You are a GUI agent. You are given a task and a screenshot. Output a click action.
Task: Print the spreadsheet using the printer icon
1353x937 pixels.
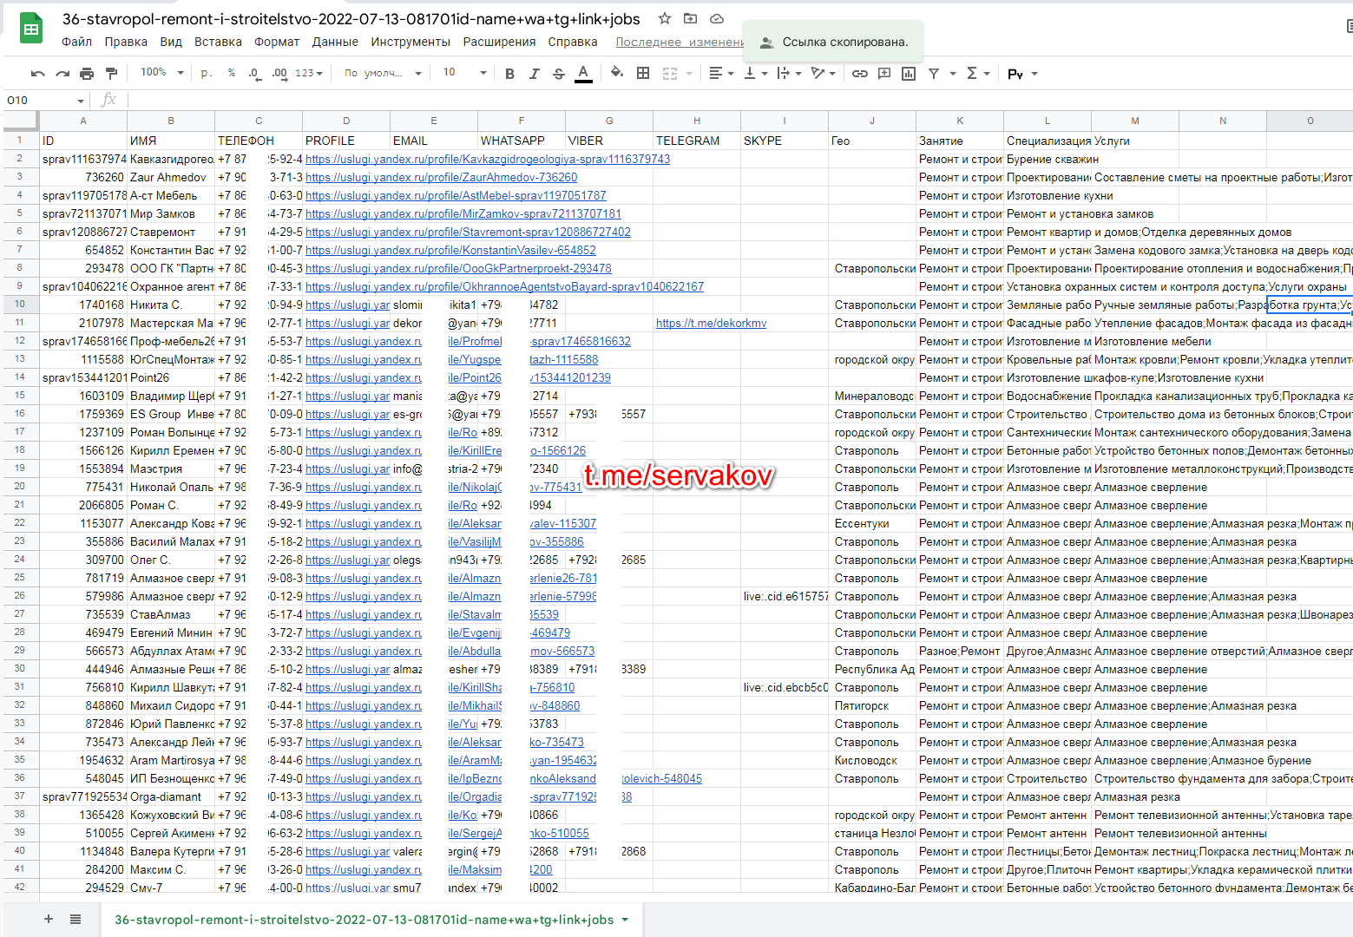point(87,74)
